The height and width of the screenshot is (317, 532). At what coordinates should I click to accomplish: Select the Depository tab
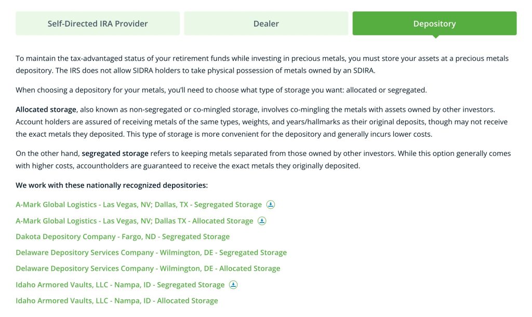(x=434, y=23)
